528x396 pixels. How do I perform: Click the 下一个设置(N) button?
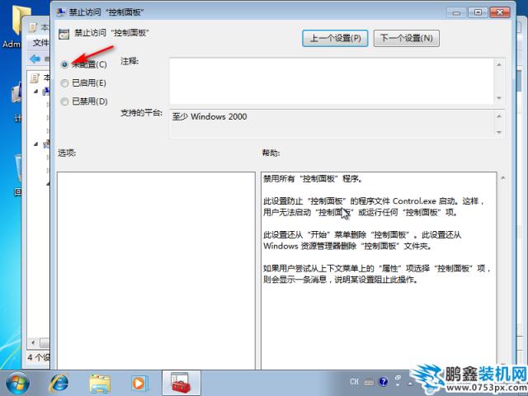tap(407, 38)
